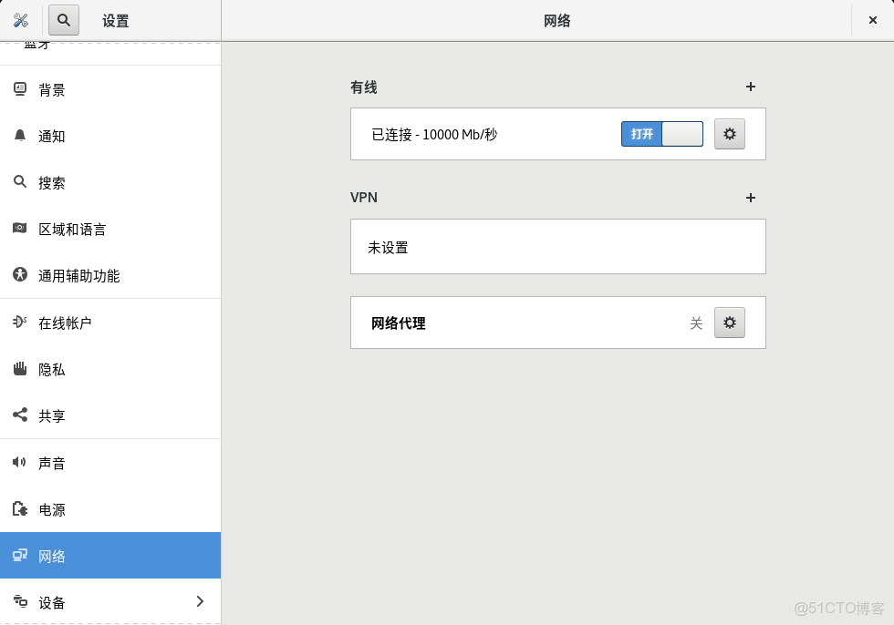Open search with top-left magnifier button

point(63,19)
